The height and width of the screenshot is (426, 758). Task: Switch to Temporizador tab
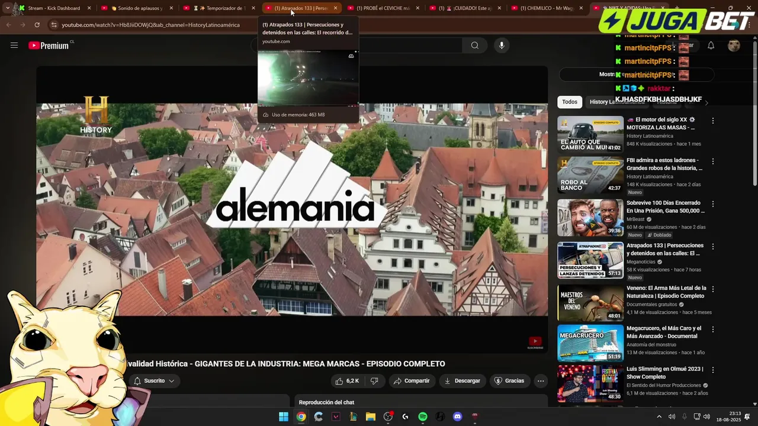click(x=218, y=8)
